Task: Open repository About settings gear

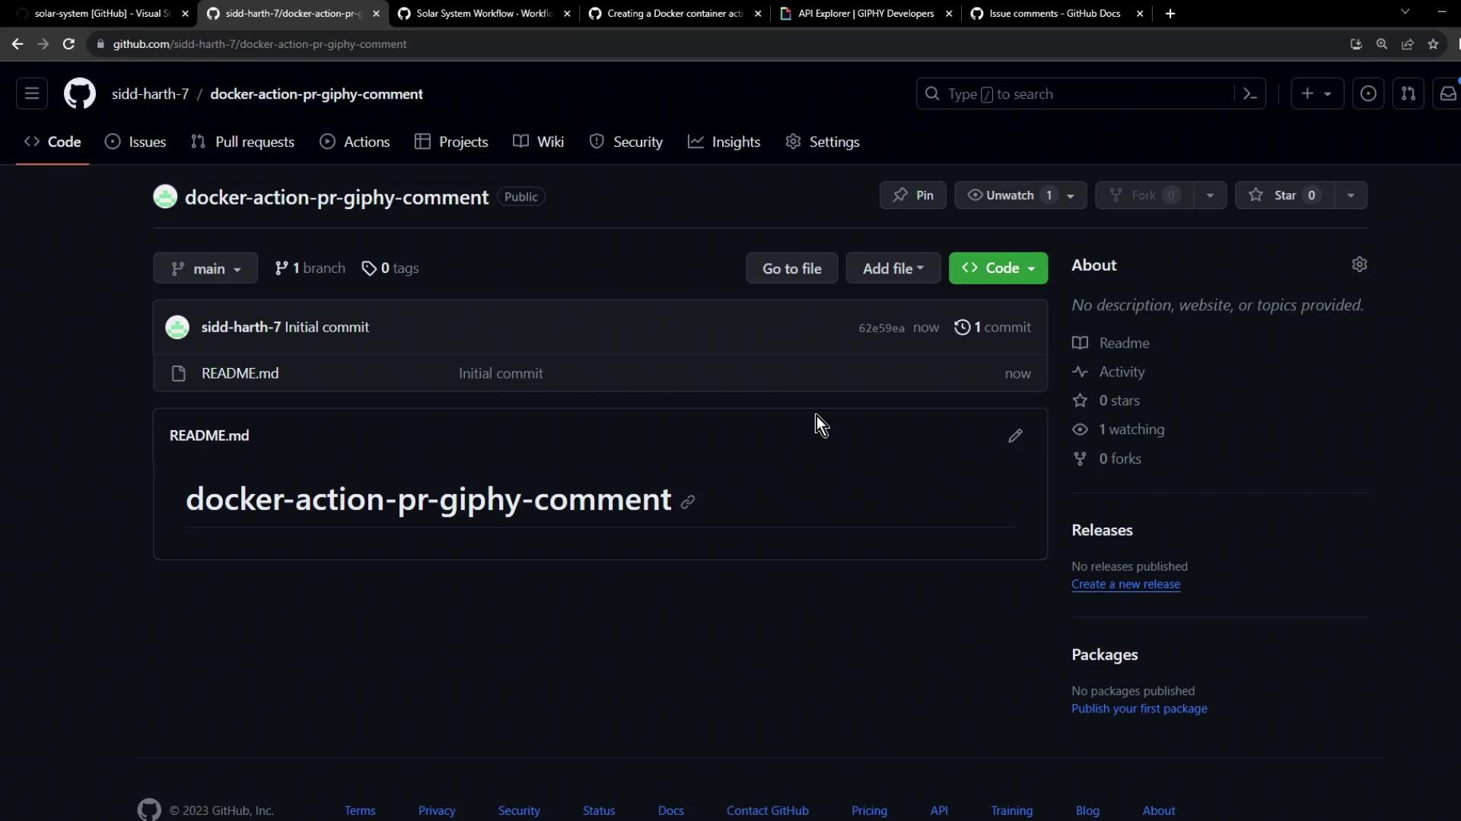Action: 1359,265
